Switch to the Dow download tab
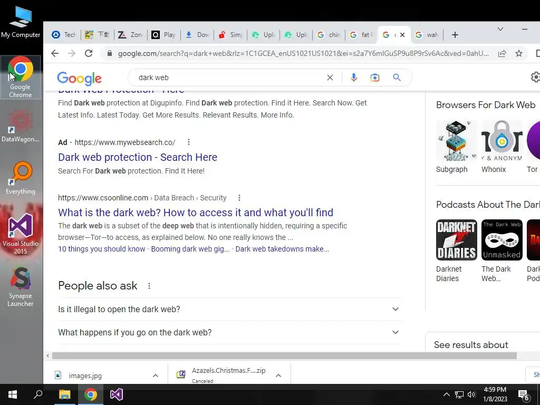This screenshot has width=540, height=405. [197, 35]
